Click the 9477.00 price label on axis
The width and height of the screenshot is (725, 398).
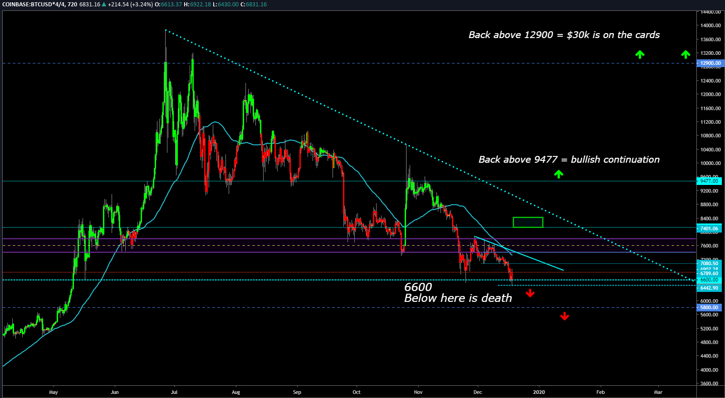(710, 181)
